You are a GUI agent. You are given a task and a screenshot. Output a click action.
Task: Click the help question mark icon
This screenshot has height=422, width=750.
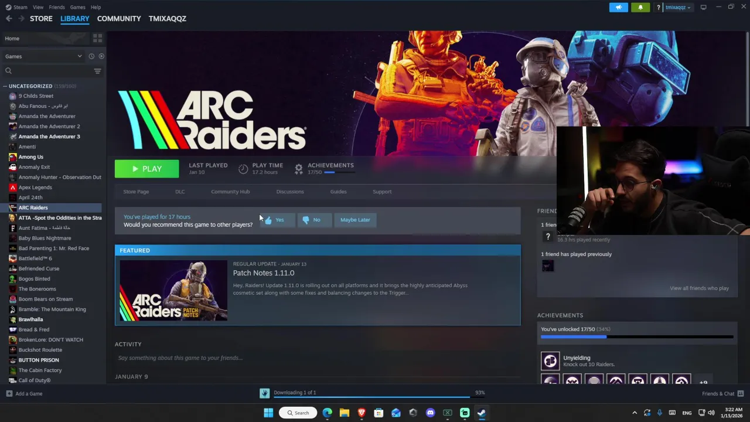[659, 8]
